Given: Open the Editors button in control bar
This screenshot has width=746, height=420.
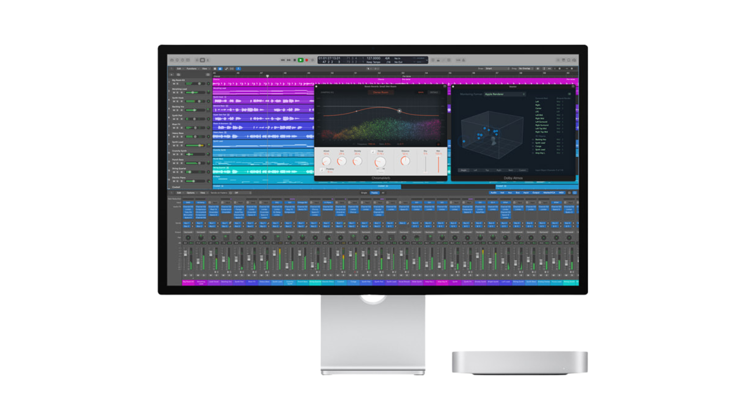Looking at the screenshot, I should pyautogui.click(x=208, y=60).
